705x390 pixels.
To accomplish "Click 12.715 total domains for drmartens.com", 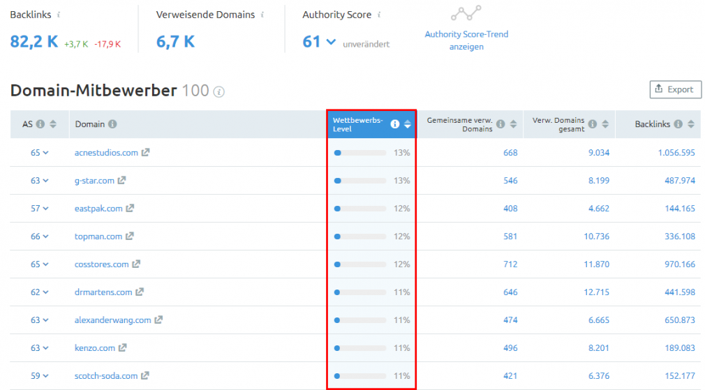I will (597, 292).
